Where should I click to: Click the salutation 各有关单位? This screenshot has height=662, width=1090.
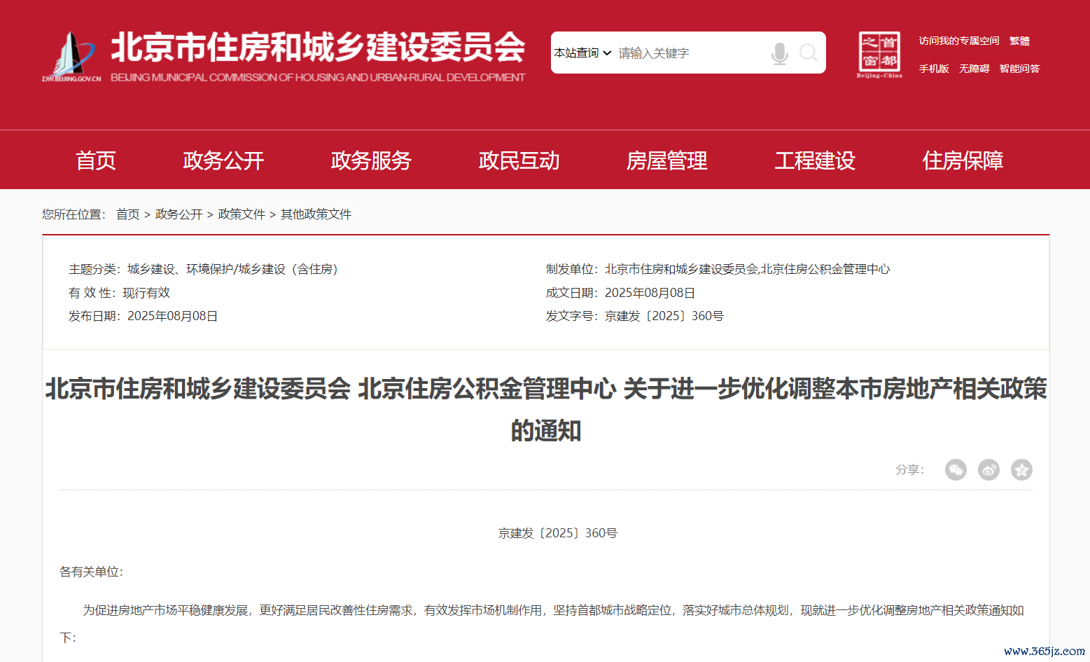point(91,572)
